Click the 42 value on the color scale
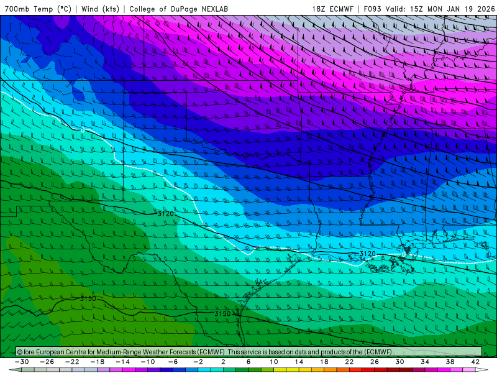The width and height of the screenshot is (497, 373). (x=475, y=362)
